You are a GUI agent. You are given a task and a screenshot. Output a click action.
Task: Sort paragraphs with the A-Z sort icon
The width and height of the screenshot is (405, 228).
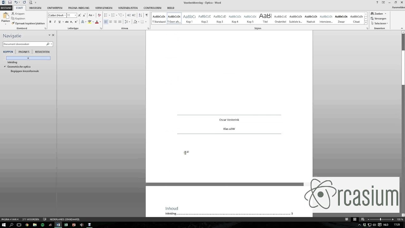[140, 15]
